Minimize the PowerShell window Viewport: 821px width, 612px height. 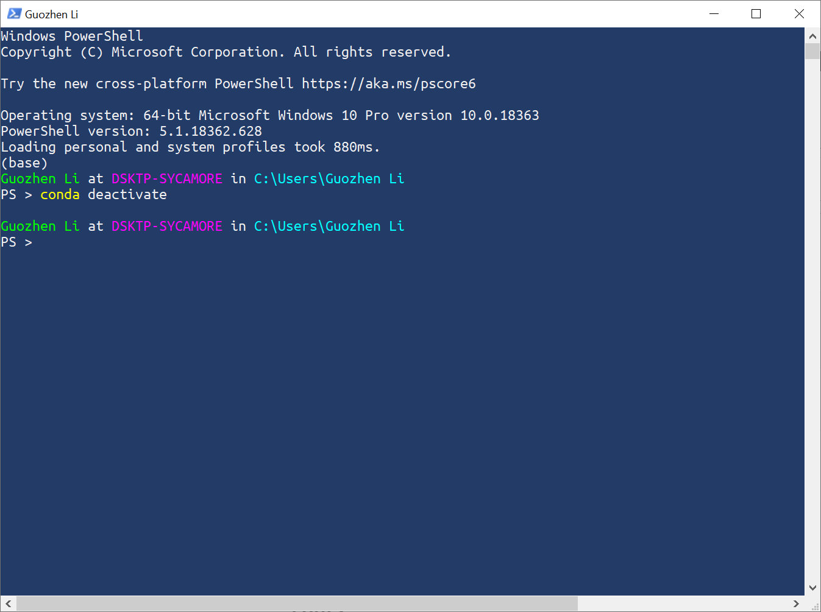pyautogui.click(x=714, y=13)
